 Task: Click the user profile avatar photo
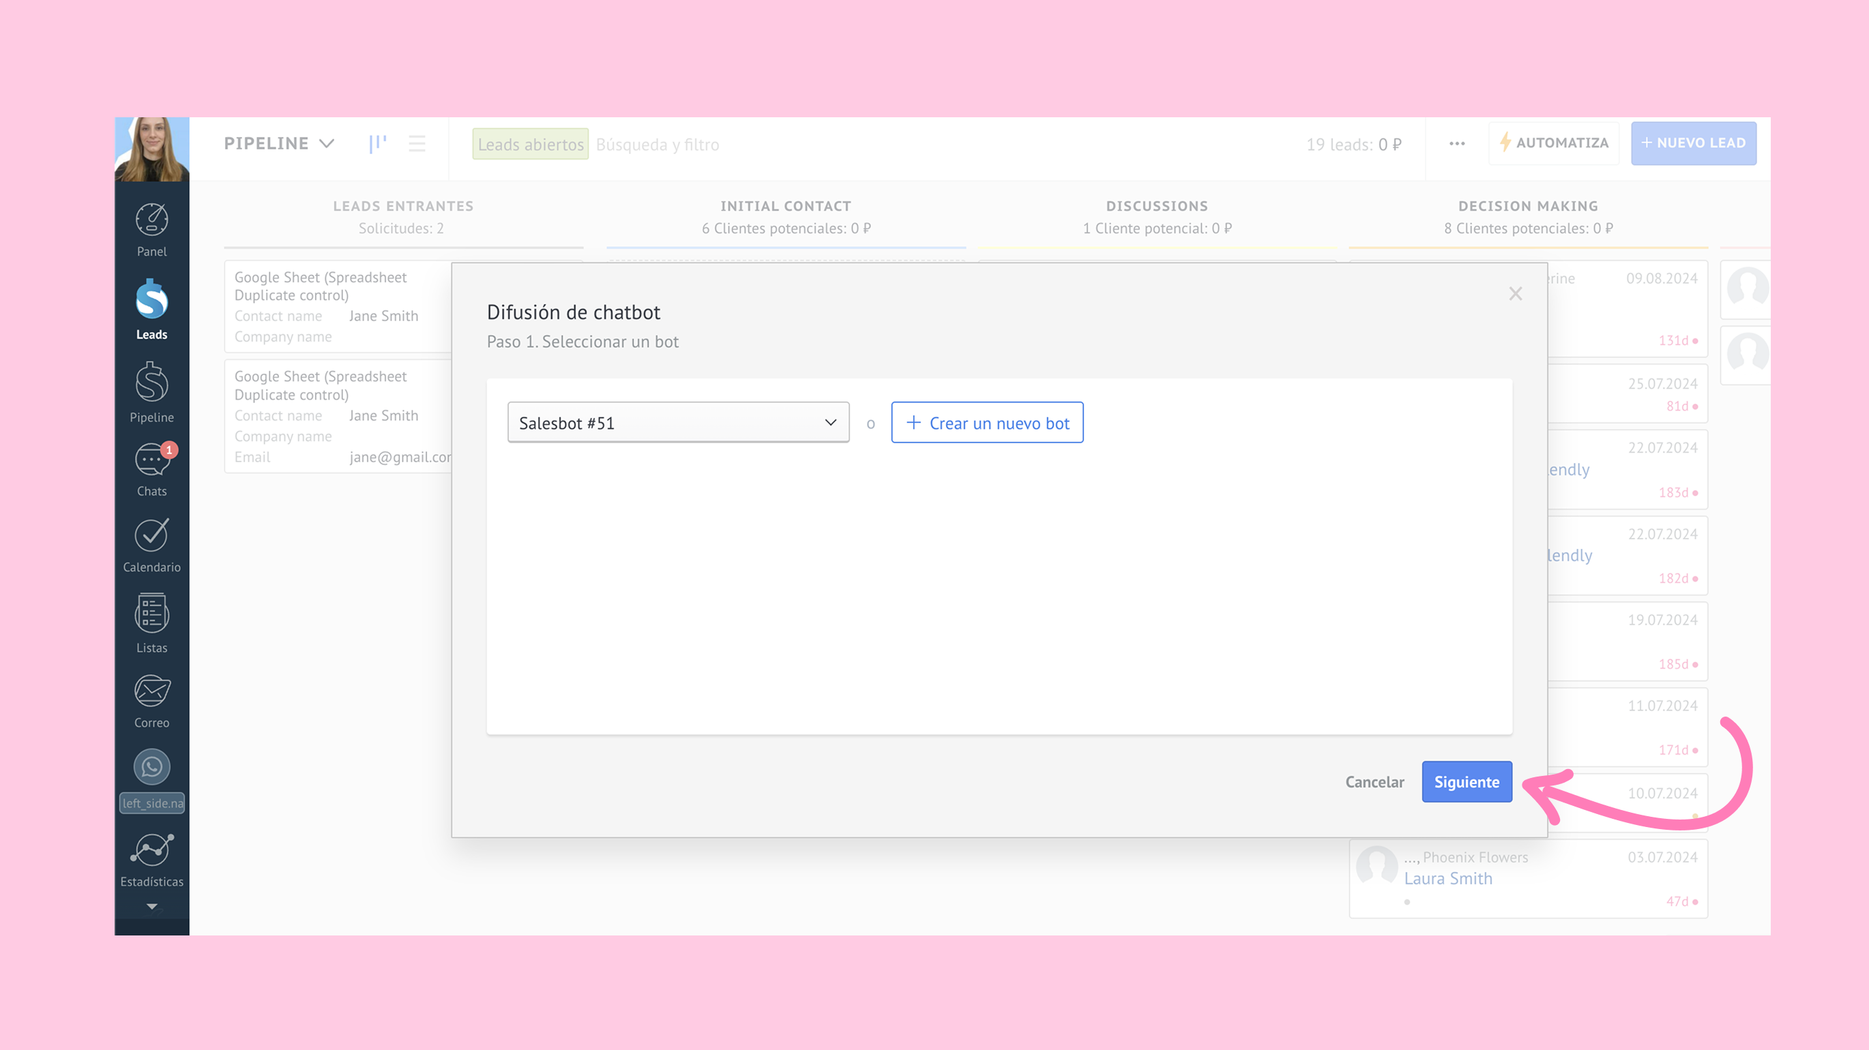151,149
